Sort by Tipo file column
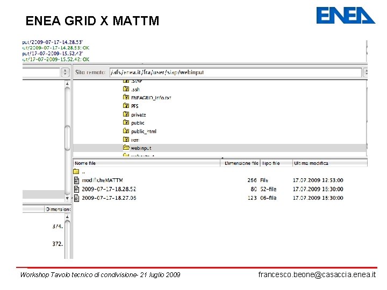The width and height of the screenshot is (387, 290). coord(276,163)
